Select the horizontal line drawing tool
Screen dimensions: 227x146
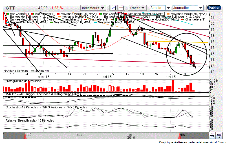(121, 8)
